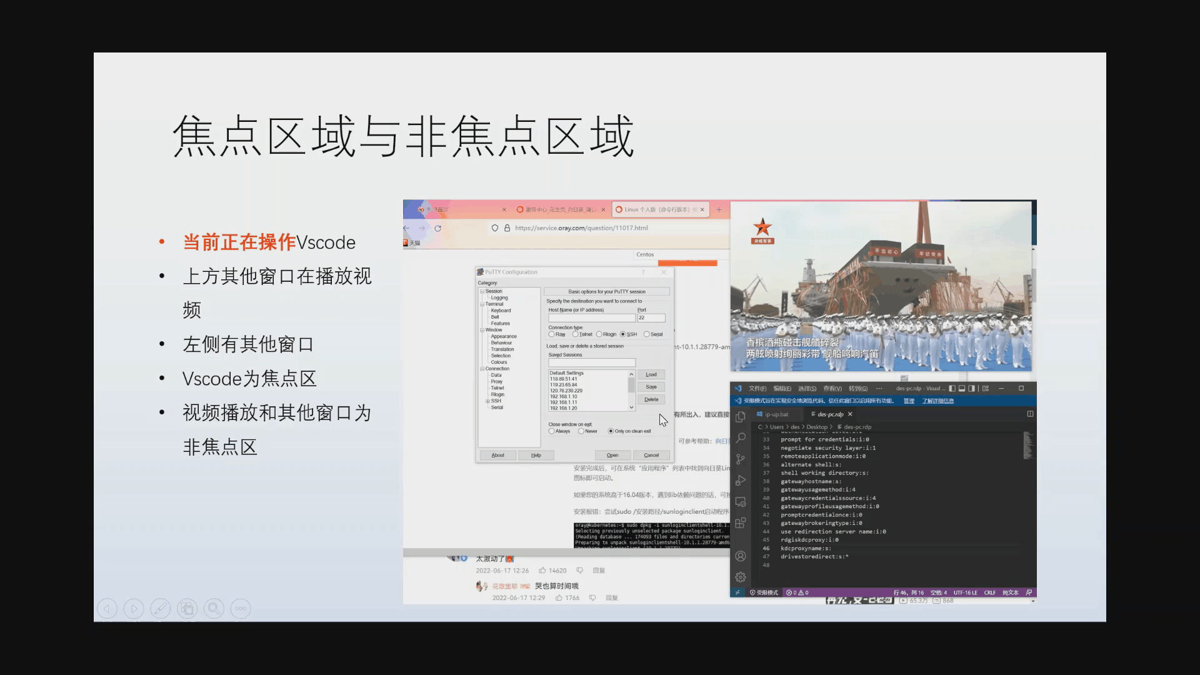Expand the SSH tree node in PuTTY
The height and width of the screenshot is (675, 1200).
point(487,401)
